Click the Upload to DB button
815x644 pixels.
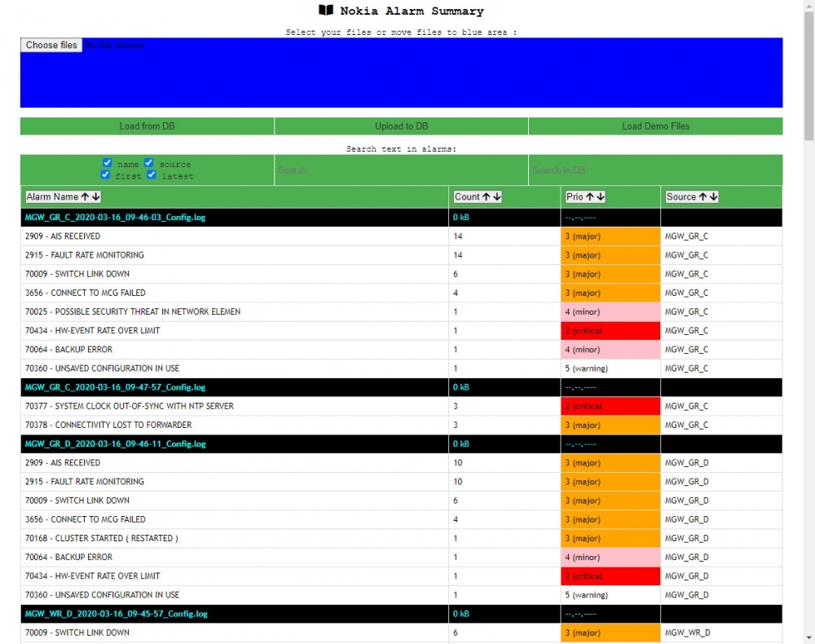pos(401,126)
